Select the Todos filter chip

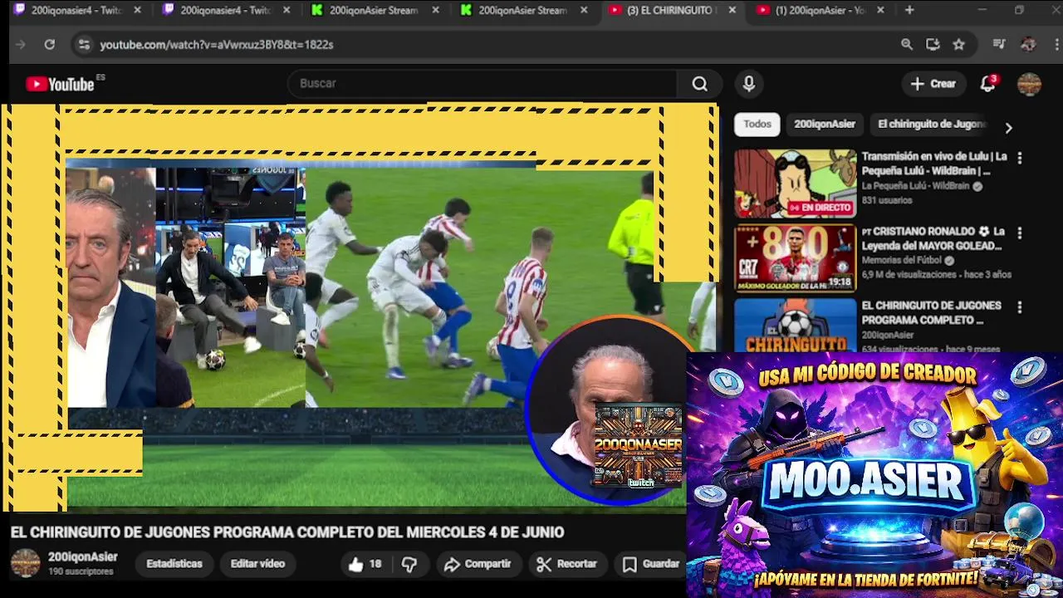tap(757, 124)
